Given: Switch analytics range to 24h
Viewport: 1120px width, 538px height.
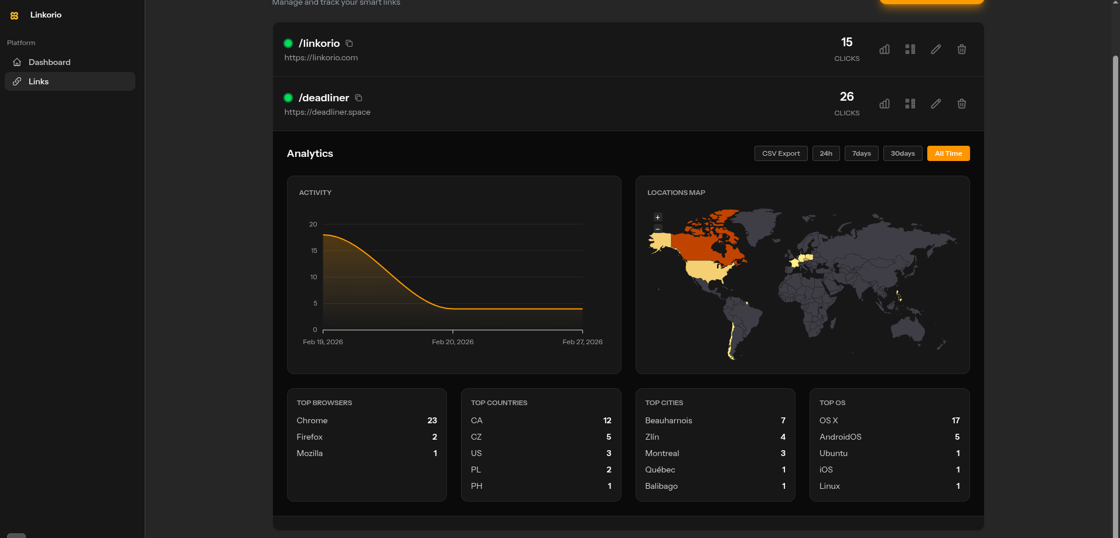Looking at the screenshot, I should pos(826,153).
